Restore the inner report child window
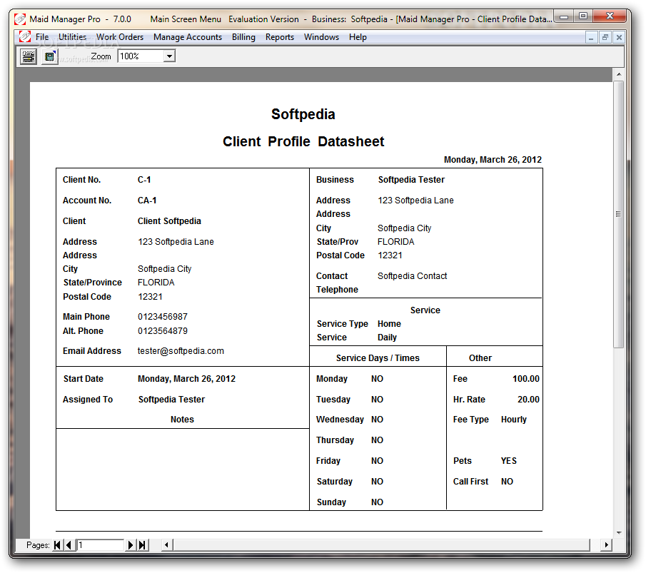Image resolution: width=646 pixels, height=573 pixels. click(x=605, y=38)
